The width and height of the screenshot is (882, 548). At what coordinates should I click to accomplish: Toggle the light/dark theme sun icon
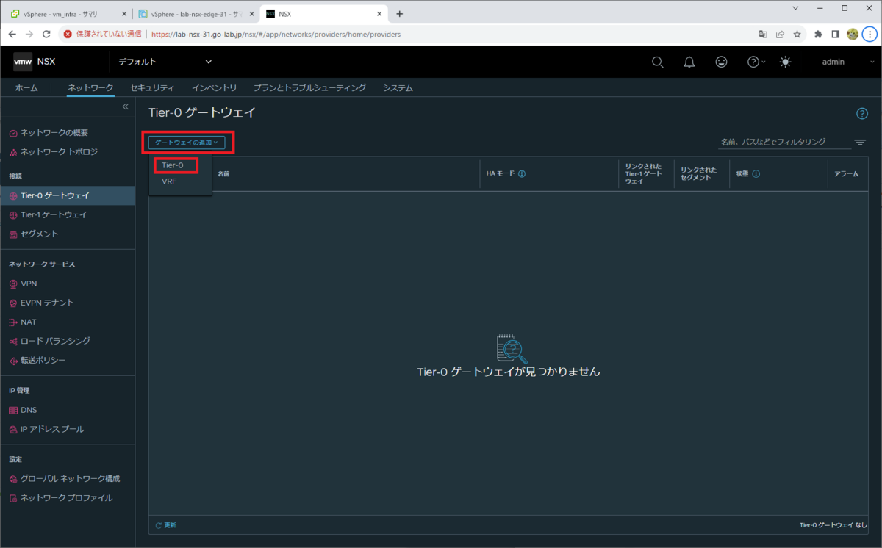(x=786, y=62)
